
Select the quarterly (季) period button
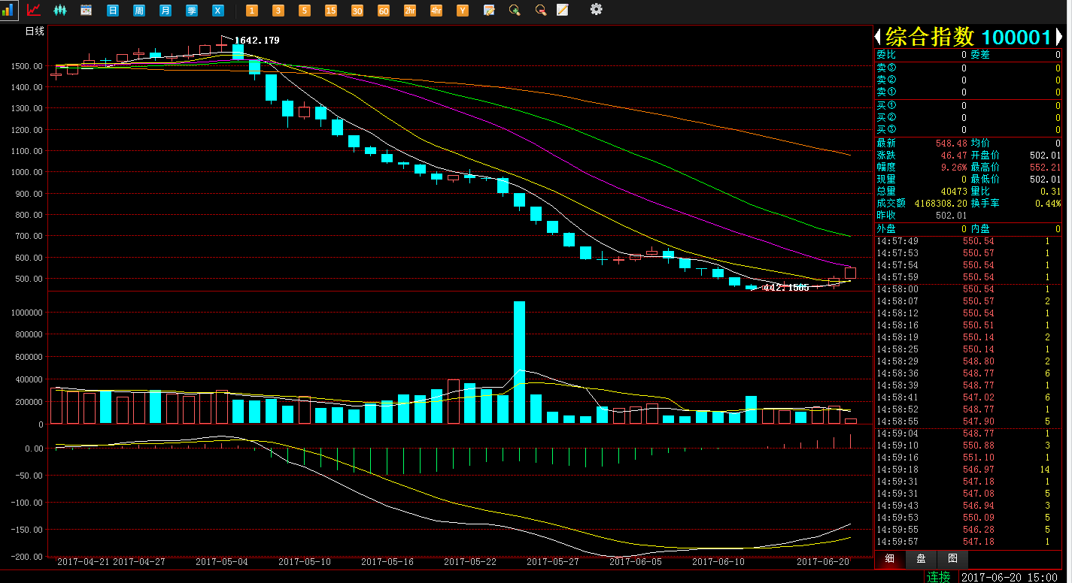[191, 11]
